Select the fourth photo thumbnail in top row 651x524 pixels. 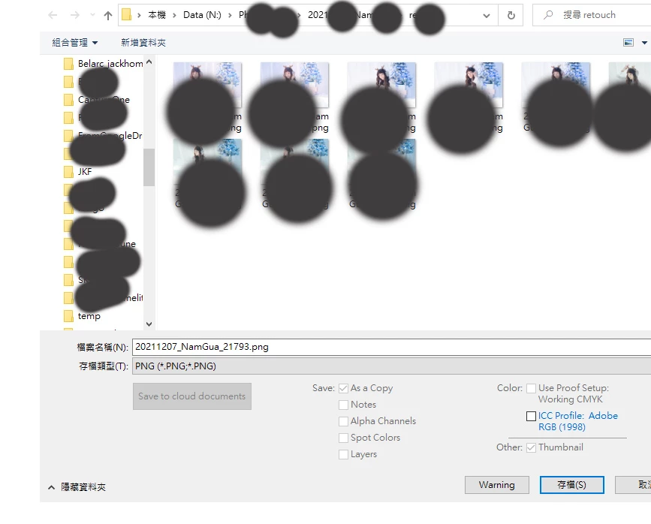click(469, 85)
